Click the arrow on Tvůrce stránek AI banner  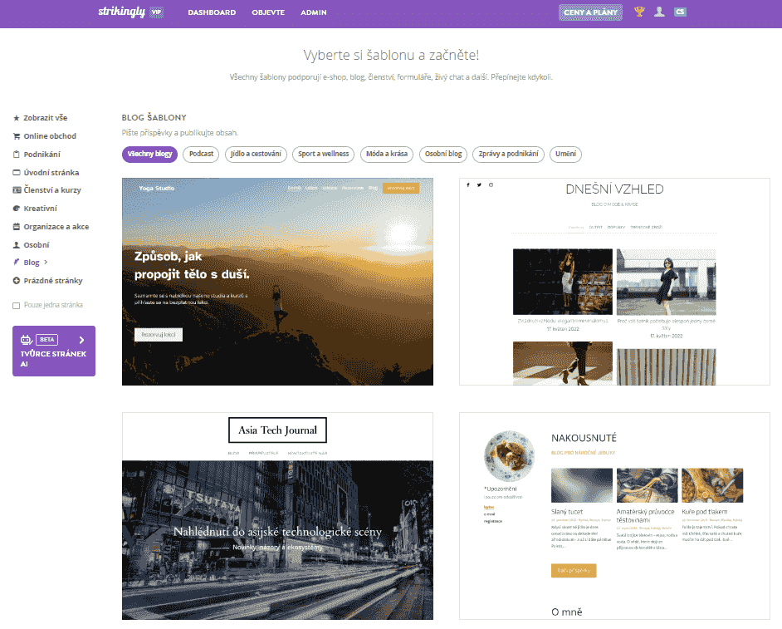[x=82, y=340]
